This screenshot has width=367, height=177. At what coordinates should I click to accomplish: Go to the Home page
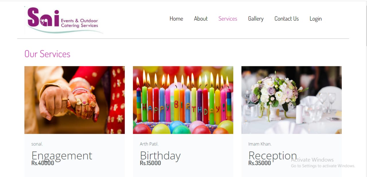tap(176, 19)
